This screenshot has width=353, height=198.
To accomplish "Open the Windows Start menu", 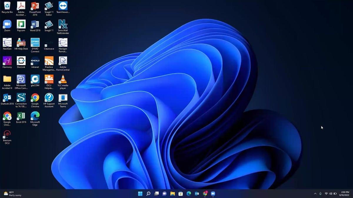I will pyautogui.click(x=140, y=194).
